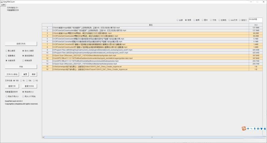This screenshot has width=267, height=143.
Task: Select row 2 CRTubeGet Downloaded mp4 path
Action: pos(151,31)
